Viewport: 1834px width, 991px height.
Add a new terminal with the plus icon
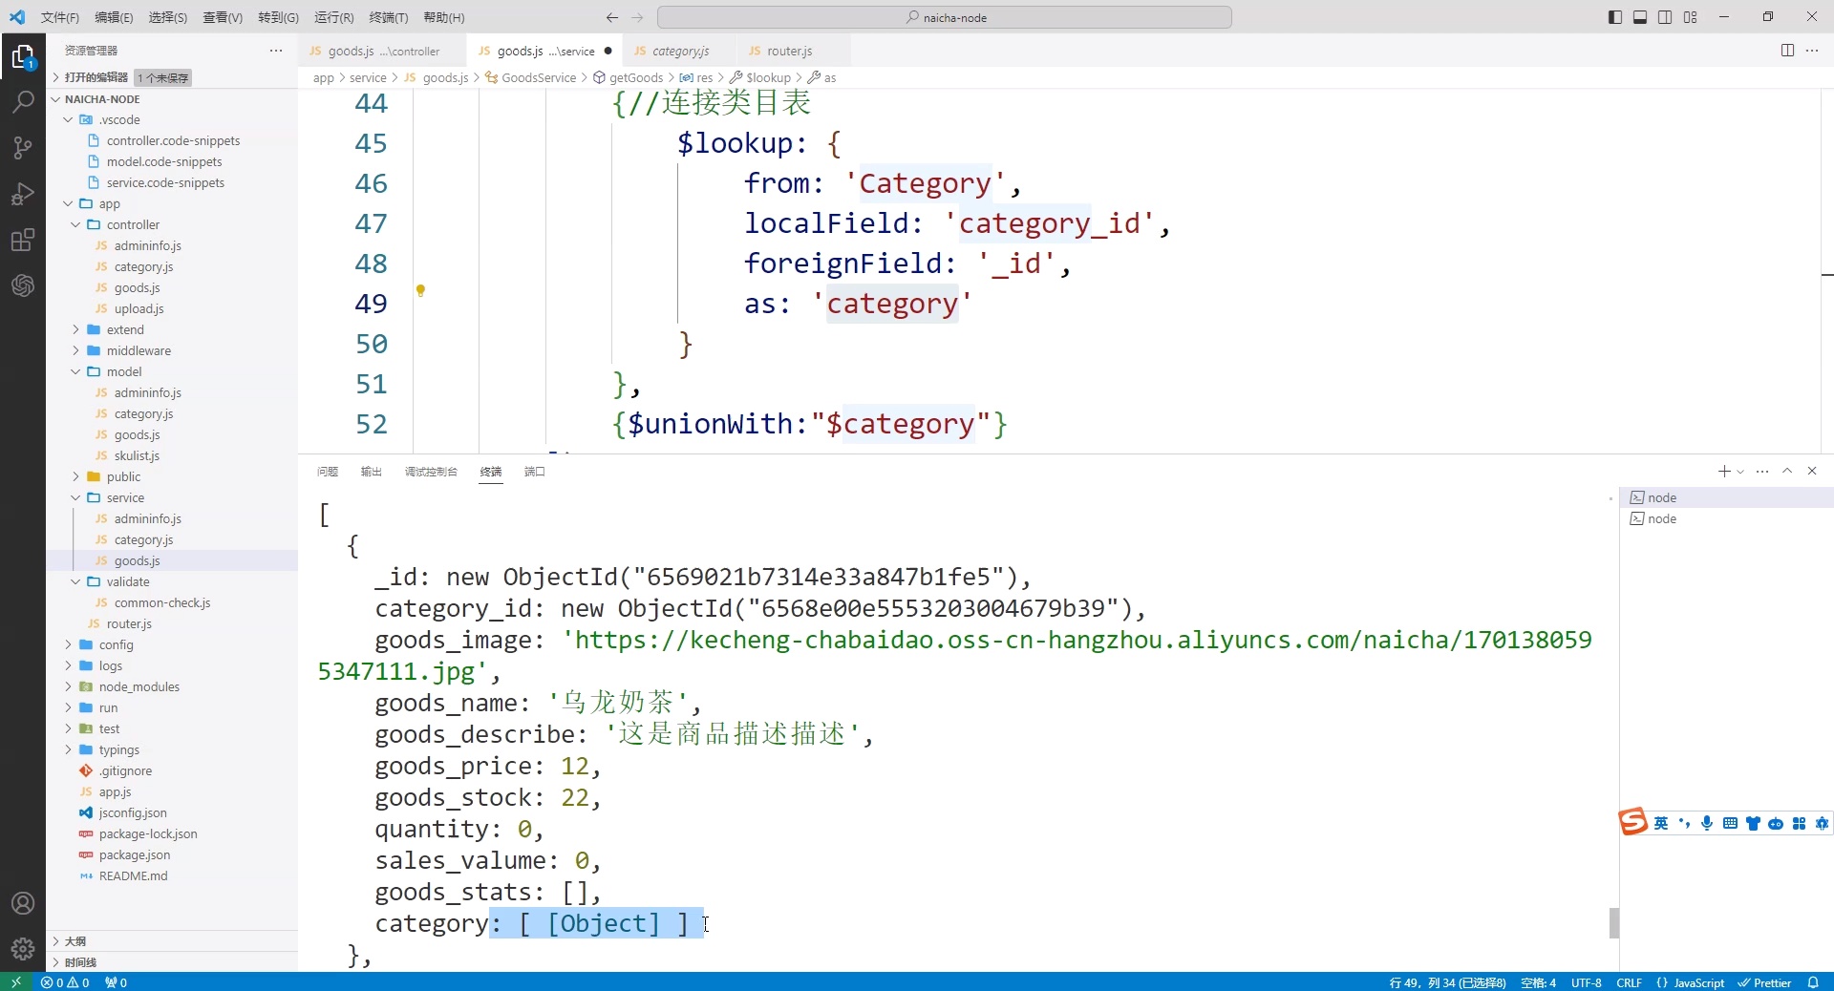[x=1722, y=471]
